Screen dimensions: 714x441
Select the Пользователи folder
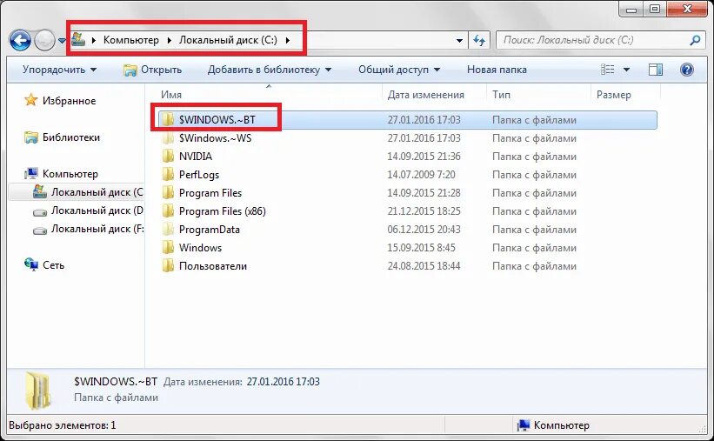click(213, 265)
